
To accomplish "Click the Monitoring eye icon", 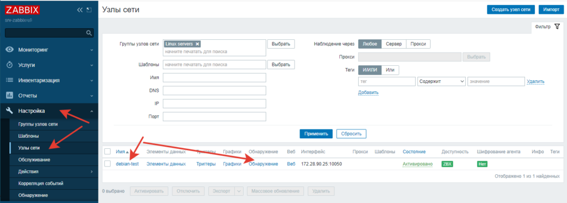I will point(10,49).
